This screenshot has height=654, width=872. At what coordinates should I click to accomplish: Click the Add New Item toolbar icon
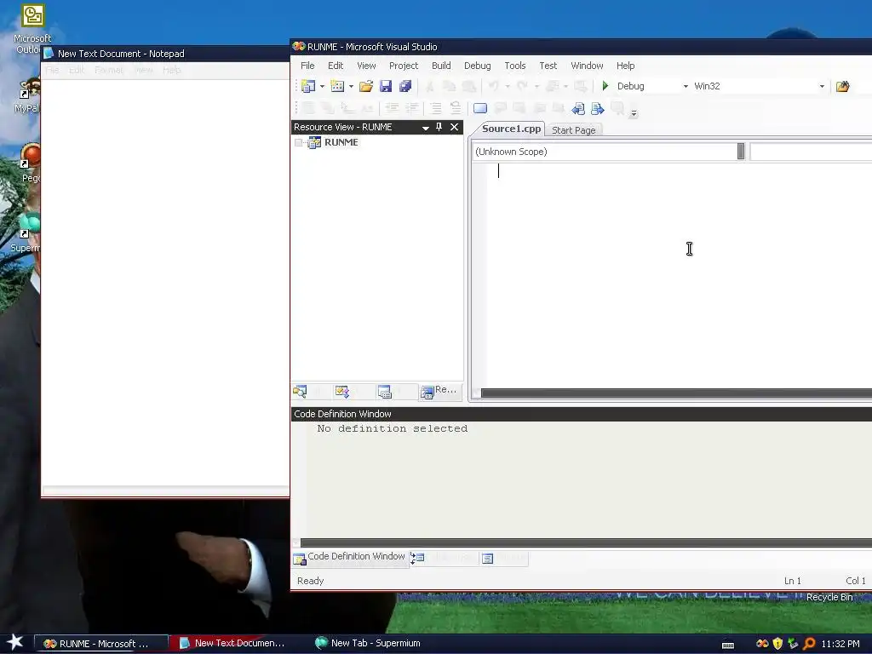337,86
